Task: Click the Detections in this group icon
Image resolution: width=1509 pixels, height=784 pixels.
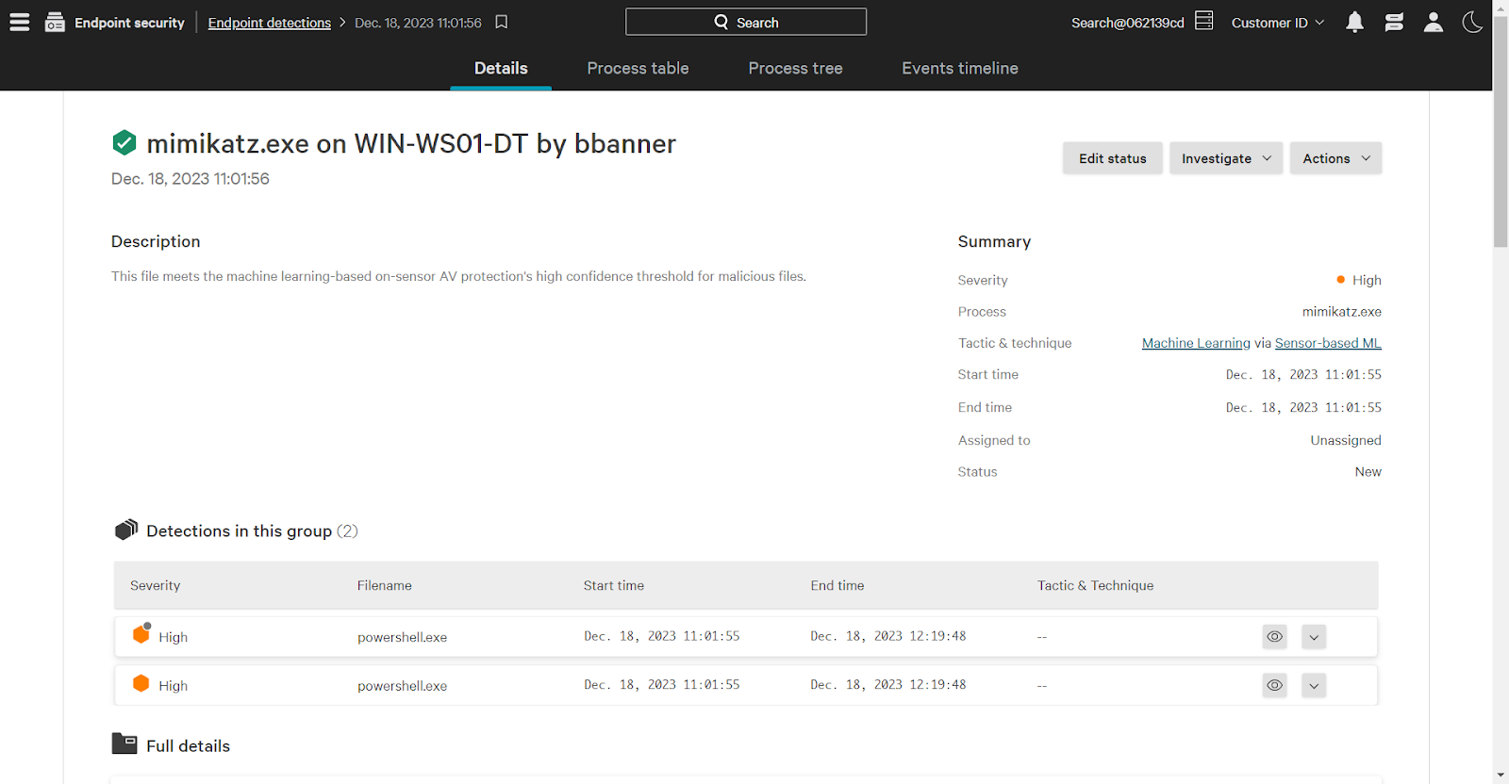Action: click(126, 530)
